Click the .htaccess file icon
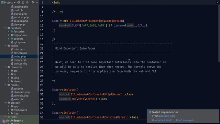The height and width of the screenshot is (124, 220). (x=12, y=49)
